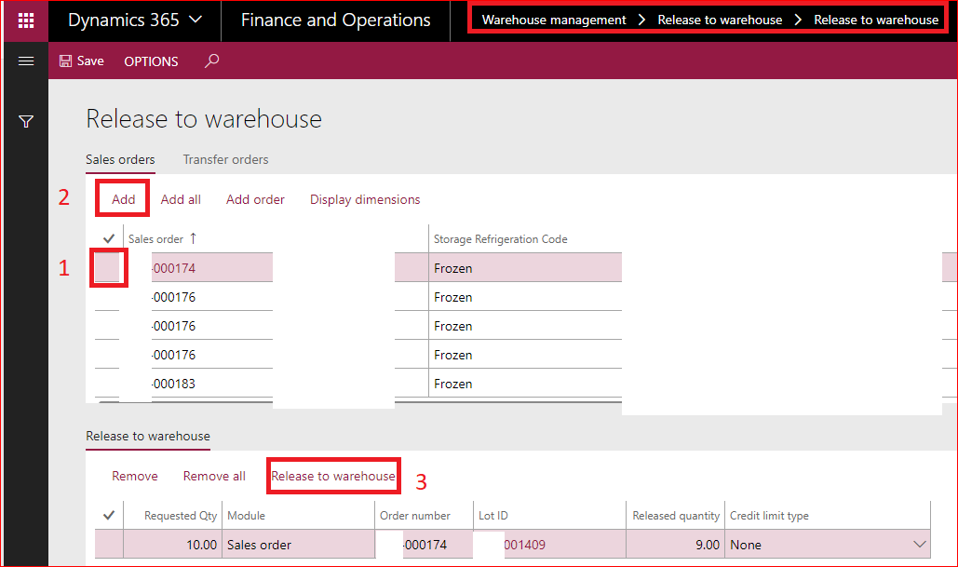The width and height of the screenshot is (958, 567).
Task: Click the Release to warehouse button
Action: 333,476
